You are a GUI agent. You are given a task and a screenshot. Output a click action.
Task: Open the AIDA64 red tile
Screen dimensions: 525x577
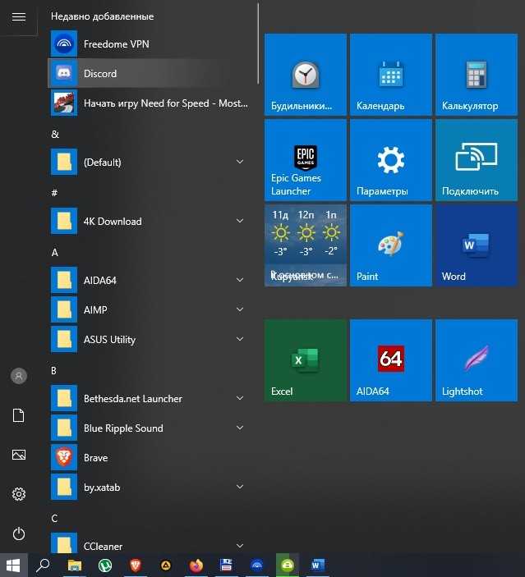point(391,360)
